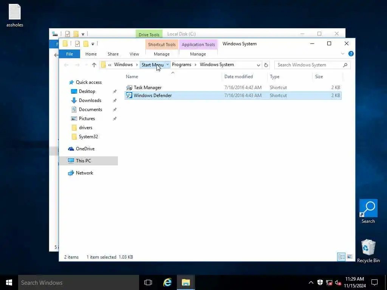Expand hidden breadcrumb path chevrons
The image size is (387, 290).
point(110,65)
